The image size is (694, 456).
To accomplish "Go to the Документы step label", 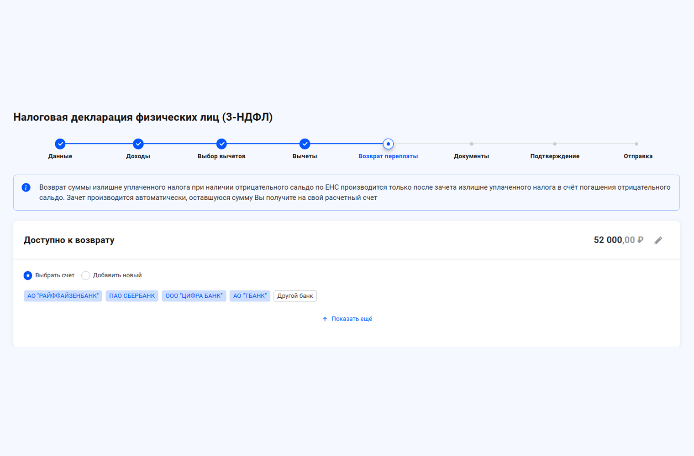I will click(471, 156).
